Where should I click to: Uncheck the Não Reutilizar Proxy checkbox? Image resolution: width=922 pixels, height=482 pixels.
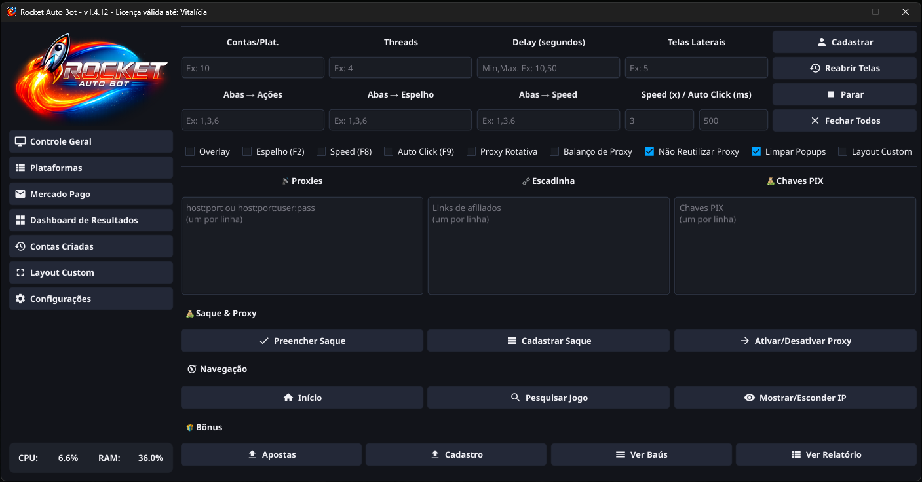(x=649, y=151)
